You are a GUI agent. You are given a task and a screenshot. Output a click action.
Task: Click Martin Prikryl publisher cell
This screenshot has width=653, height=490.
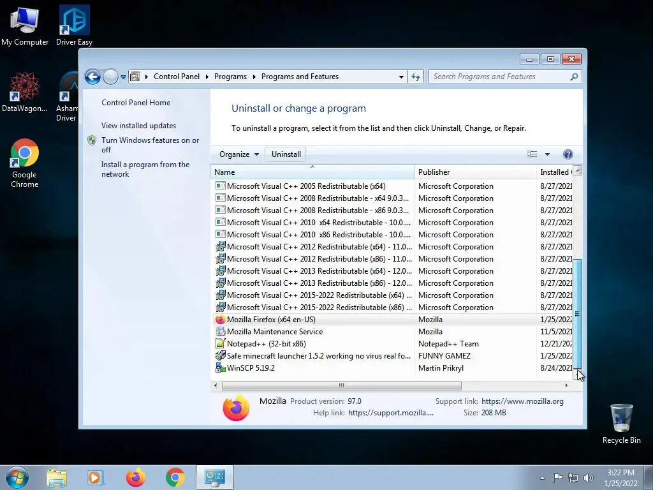[x=441, y=368]
